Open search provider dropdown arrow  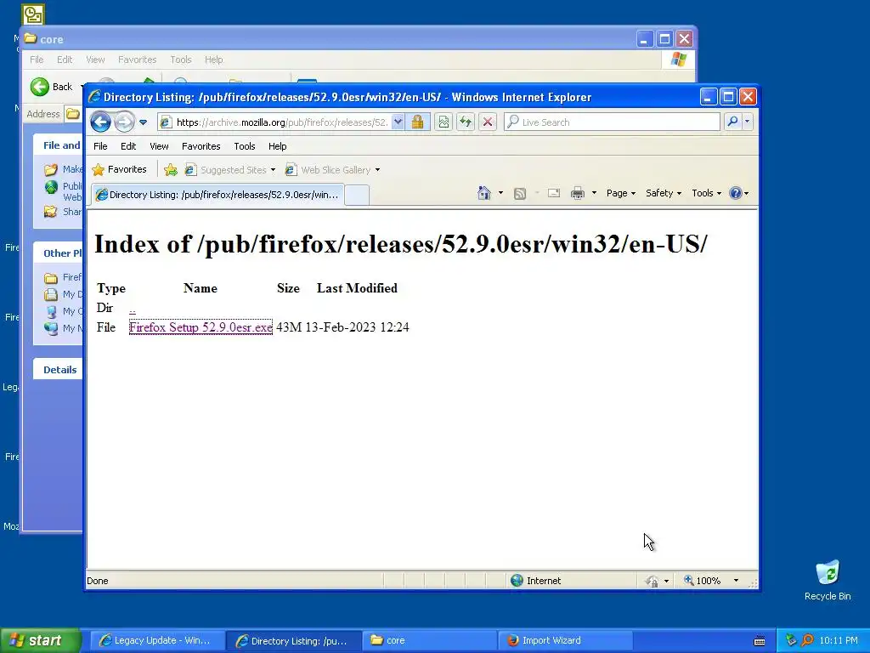pyautogui.click(x=748, y=122)
